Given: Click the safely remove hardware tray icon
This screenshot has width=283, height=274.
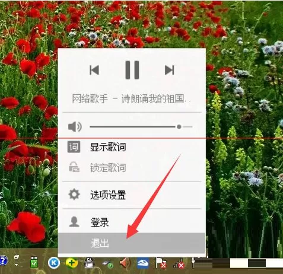Looking at the screenshot, I should click(107, 264).
